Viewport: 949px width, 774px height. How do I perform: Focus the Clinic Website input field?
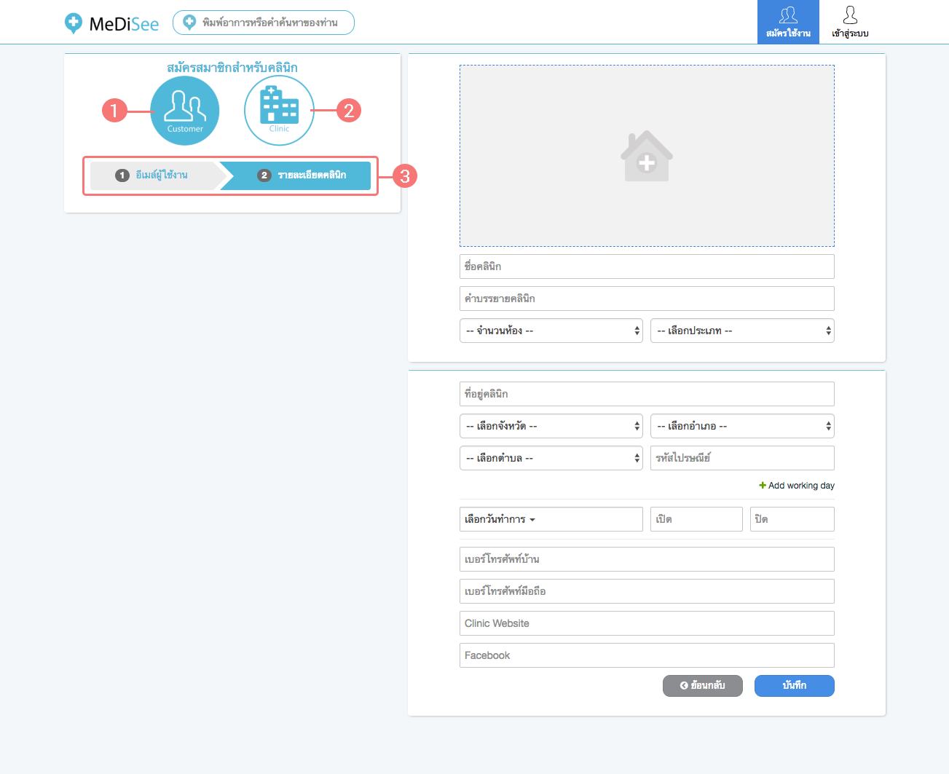coord(646,623)
